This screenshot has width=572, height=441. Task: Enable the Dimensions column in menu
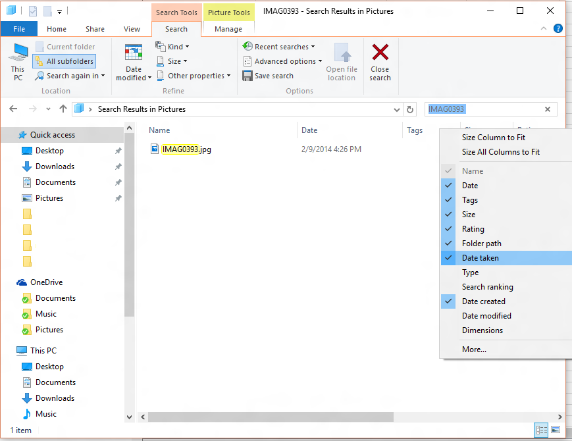[482, 330]
